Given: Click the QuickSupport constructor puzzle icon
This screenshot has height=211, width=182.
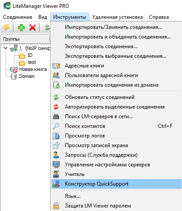Looking at the screenshot, I should (x=56, y=184).
